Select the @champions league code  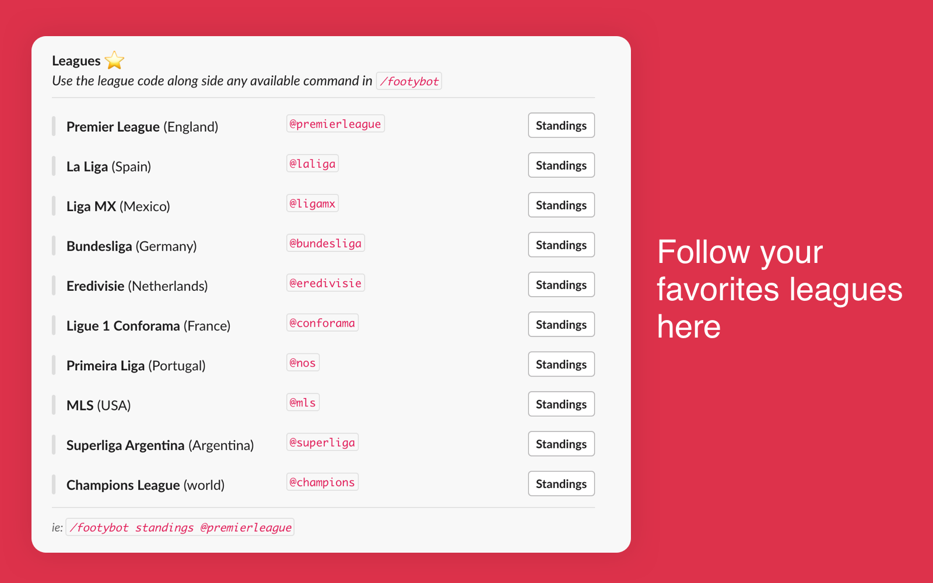tap(322, 482)
